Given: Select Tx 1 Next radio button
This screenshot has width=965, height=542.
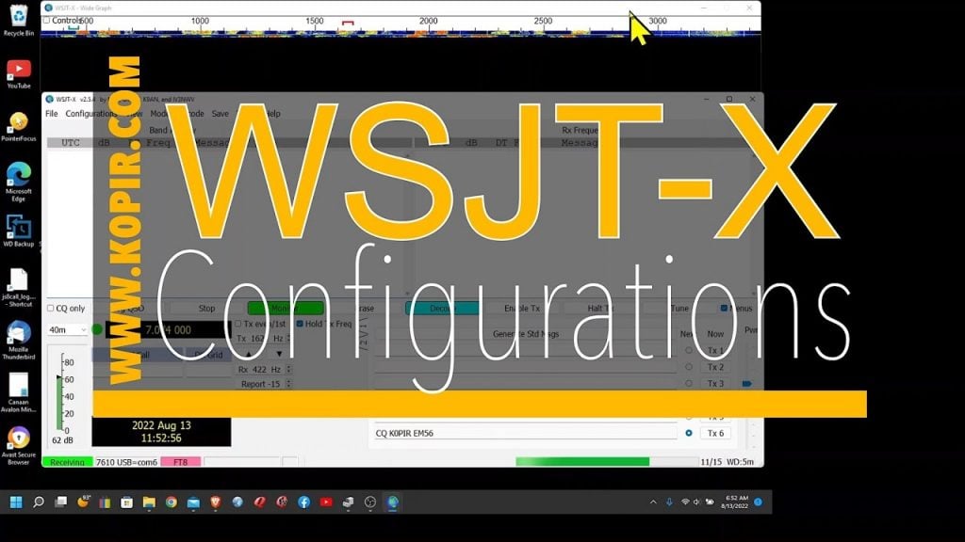Looking at the screenshot, I should coord(689,350).
